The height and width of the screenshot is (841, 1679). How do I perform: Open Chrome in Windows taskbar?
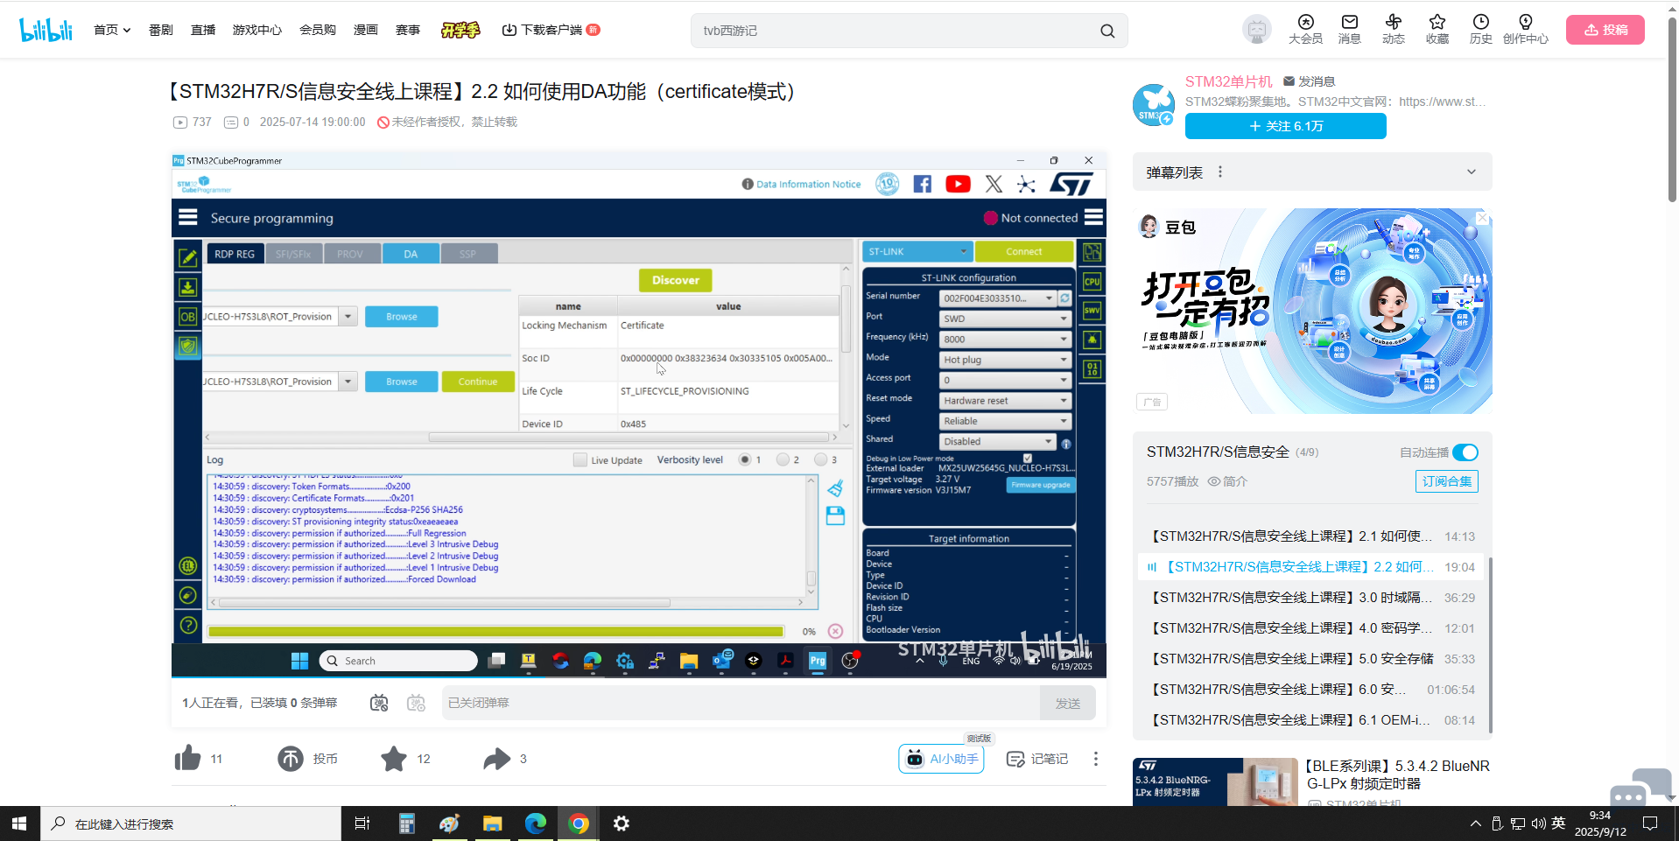coord(579,823)
